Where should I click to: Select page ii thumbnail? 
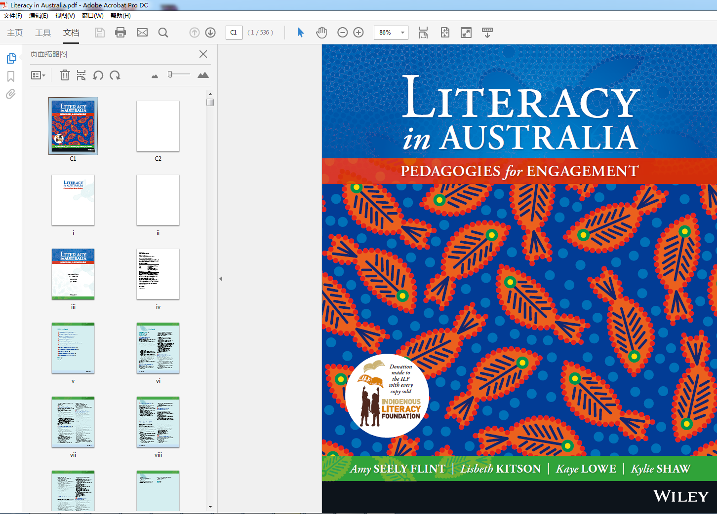[158, 200]
